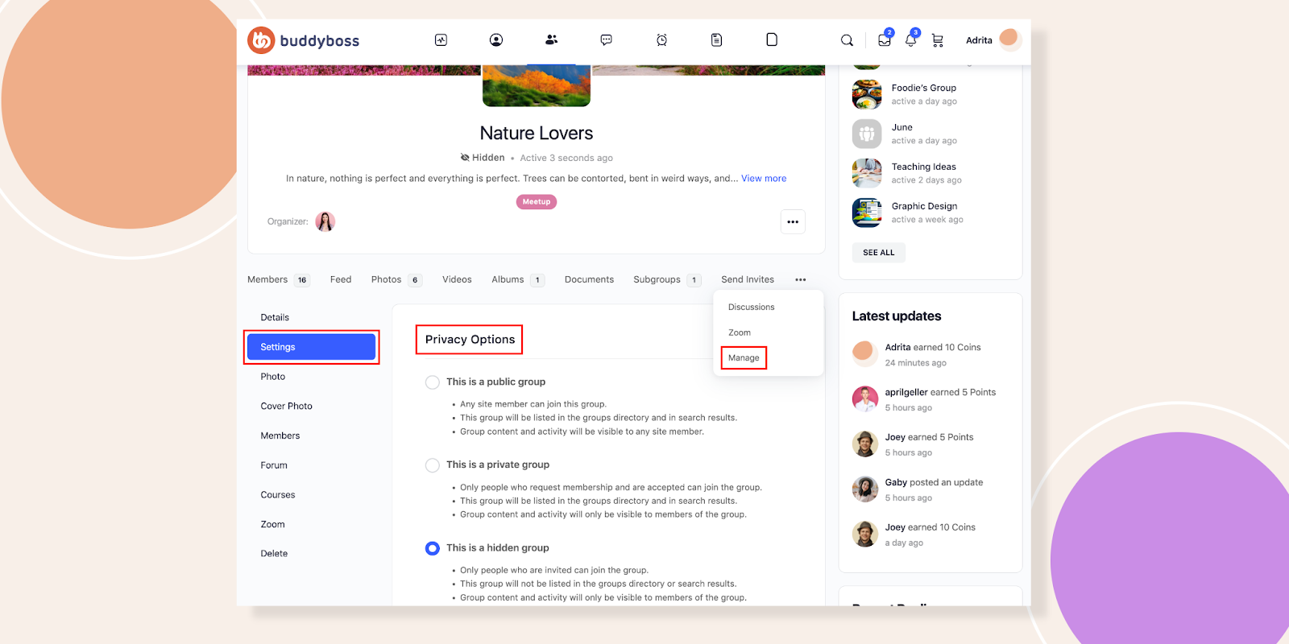Switch to the Subgroups tab
The width and height of the screenshot is (1289, 644).
(667, 279)
